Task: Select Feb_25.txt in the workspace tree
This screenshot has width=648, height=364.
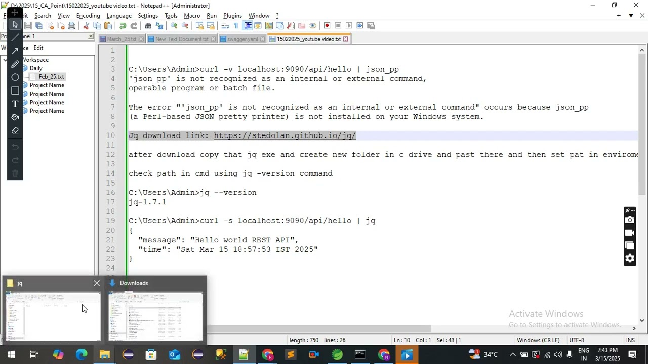Action: point(51,77)
